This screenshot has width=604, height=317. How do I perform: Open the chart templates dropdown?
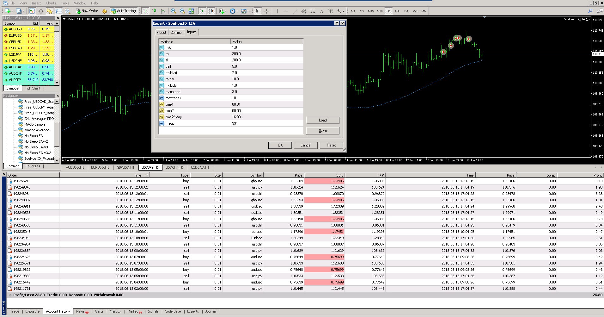245,11
